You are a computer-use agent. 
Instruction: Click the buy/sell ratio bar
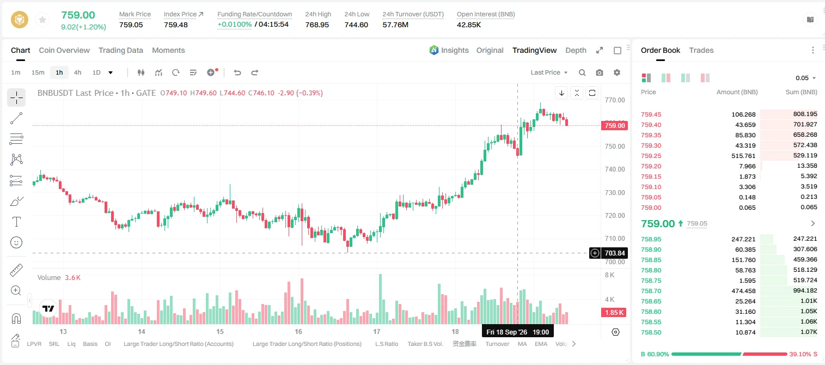coord(729,354)
